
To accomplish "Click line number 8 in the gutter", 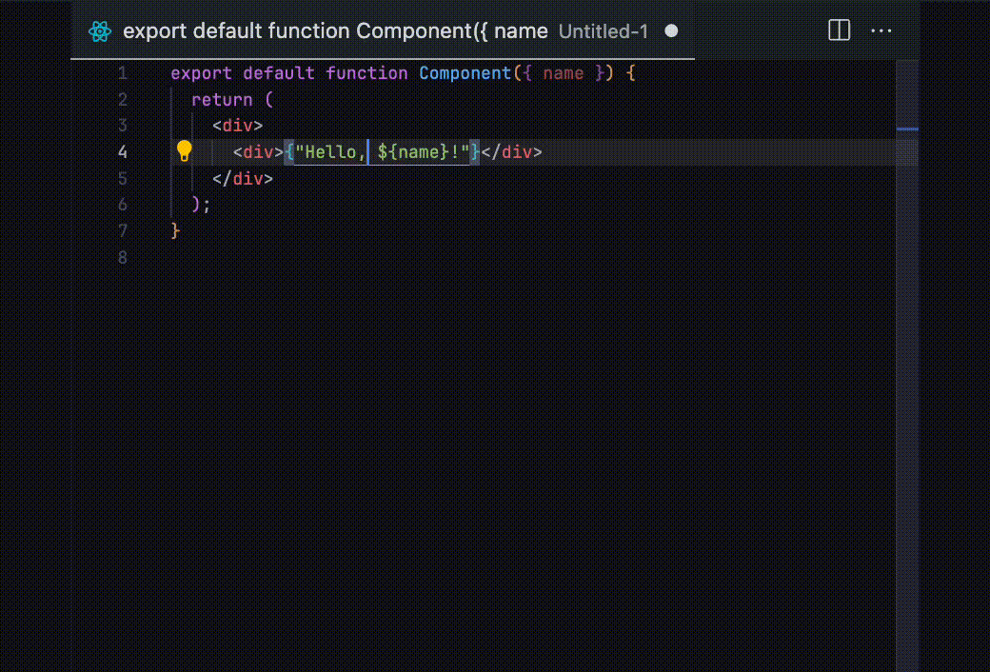I will pyautogui.click(x=122, y=257).
